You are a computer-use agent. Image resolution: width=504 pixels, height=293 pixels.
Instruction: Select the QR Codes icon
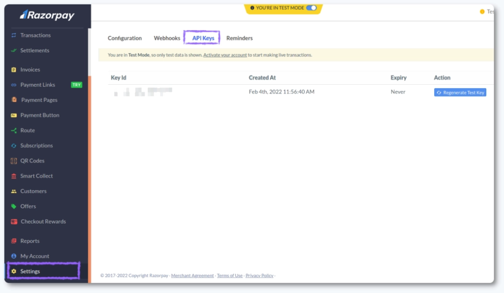[14, 161]
